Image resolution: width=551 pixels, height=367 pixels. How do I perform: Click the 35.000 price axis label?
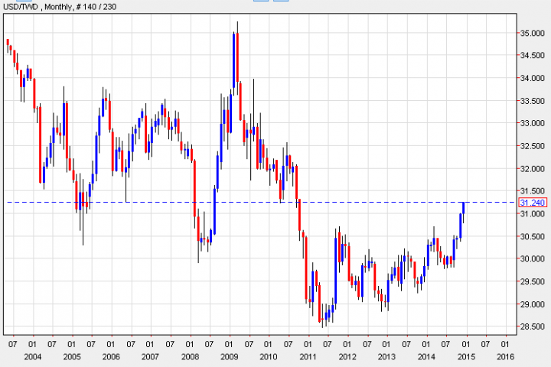coord(532,33)
